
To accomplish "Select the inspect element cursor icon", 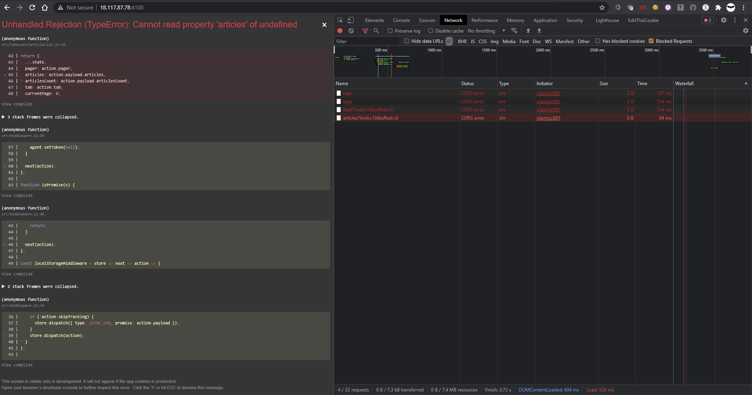I will 339,20.
